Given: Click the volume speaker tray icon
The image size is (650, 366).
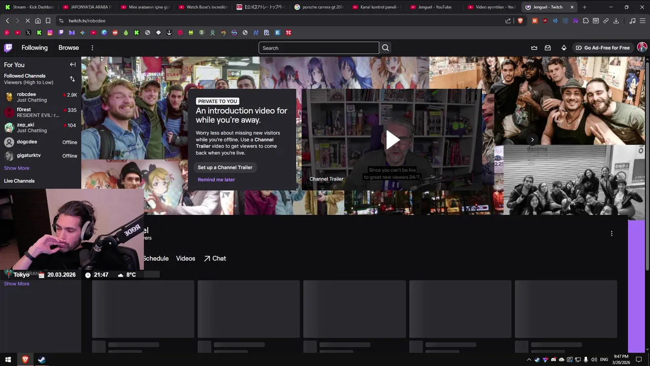Looking at the screenshot, I should [x=594, y=360].
